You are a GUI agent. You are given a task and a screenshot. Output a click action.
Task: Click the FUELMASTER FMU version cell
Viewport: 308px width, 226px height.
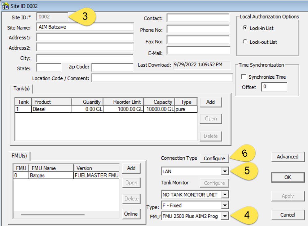pyautogui.click(x=97, y=175)
